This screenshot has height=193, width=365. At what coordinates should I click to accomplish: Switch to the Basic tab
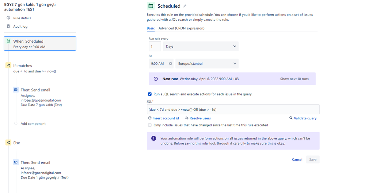click(x=151, y=28)
